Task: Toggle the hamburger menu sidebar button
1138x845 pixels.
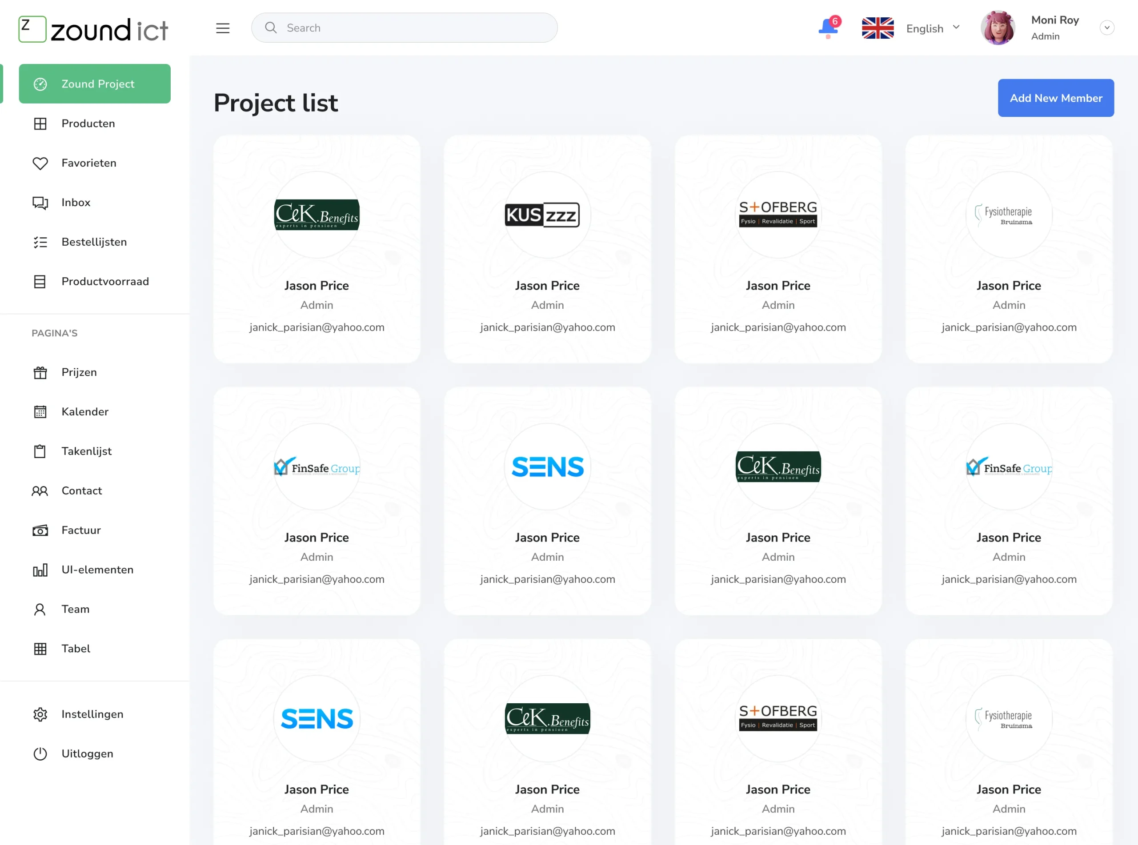Action: pos(223,28)
